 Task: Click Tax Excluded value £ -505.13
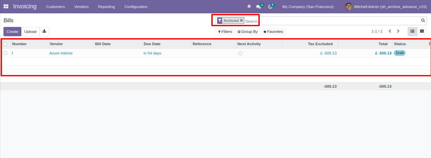[x=328, y=53]
